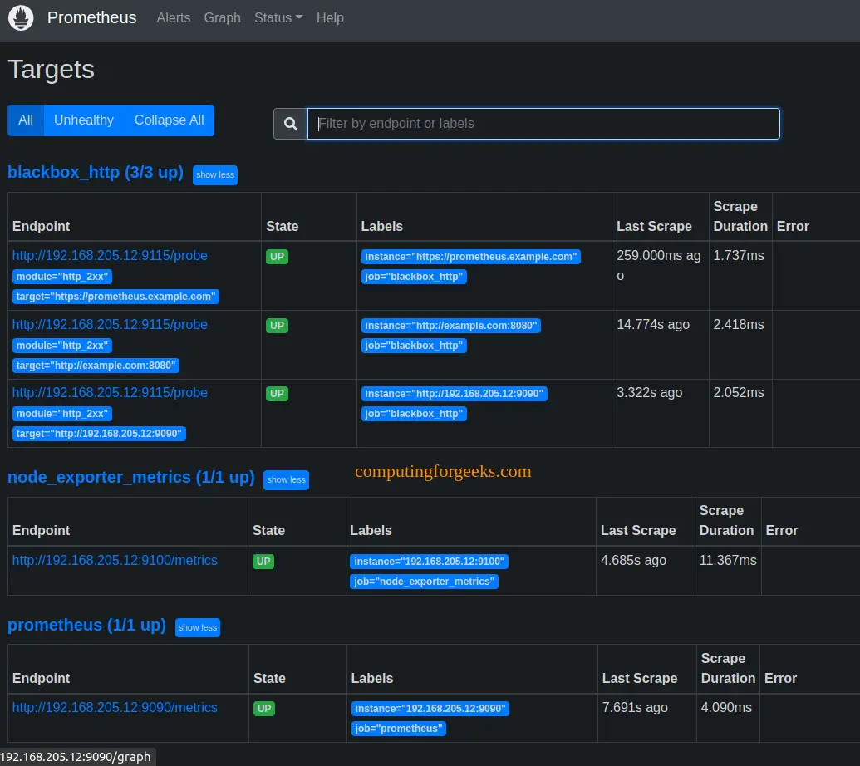This screenshot has width=860, height=766.
Task: Click the Prometheus flame logo icon
Action: [x=21, y=17]
